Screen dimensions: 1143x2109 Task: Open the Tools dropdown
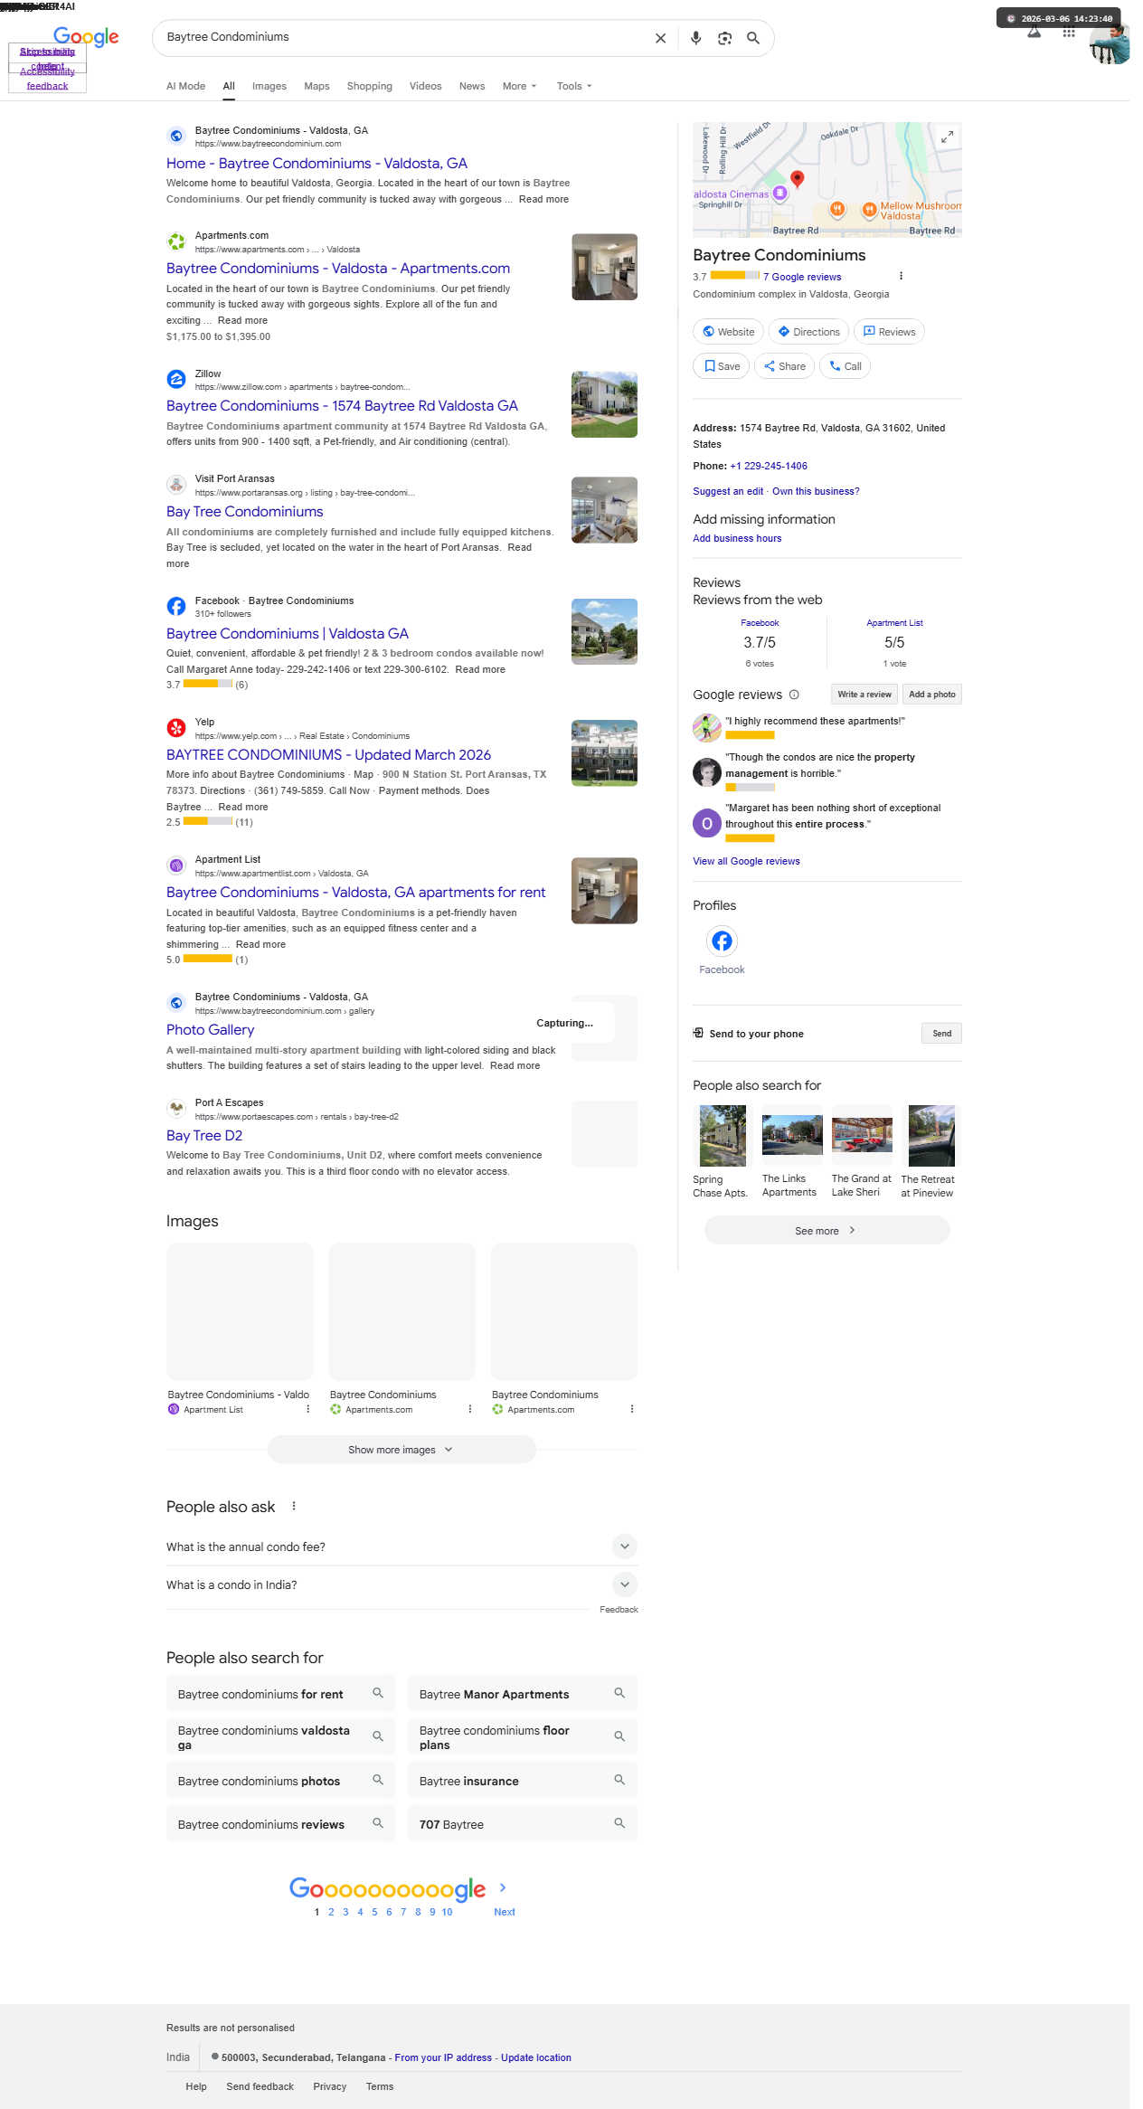(x=574, y=86)
